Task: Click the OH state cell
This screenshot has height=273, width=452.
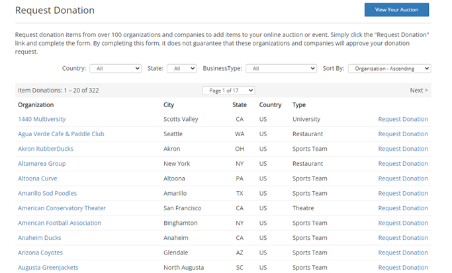Action: click(240, 149)
